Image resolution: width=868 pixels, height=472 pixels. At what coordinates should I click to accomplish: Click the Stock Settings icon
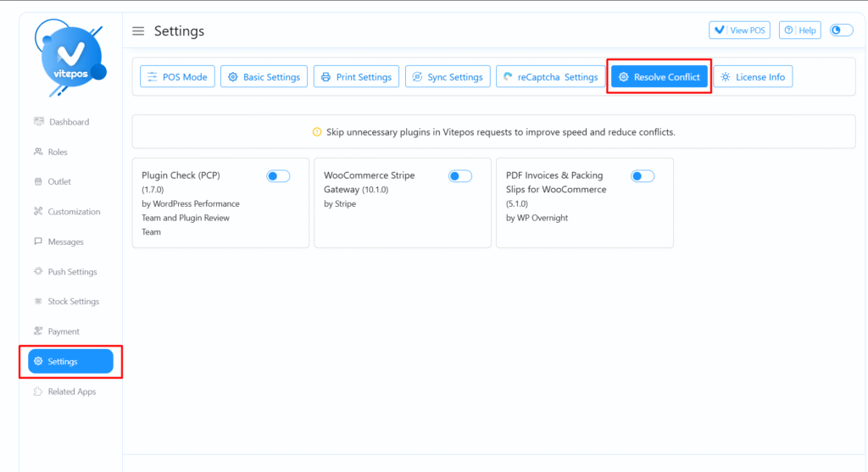pyautogui.click(x=38, y=301)
